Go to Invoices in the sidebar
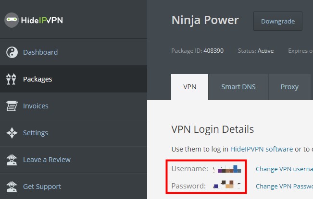The height and width of the screenshot is (199, 313). click(x=74, y=106)
